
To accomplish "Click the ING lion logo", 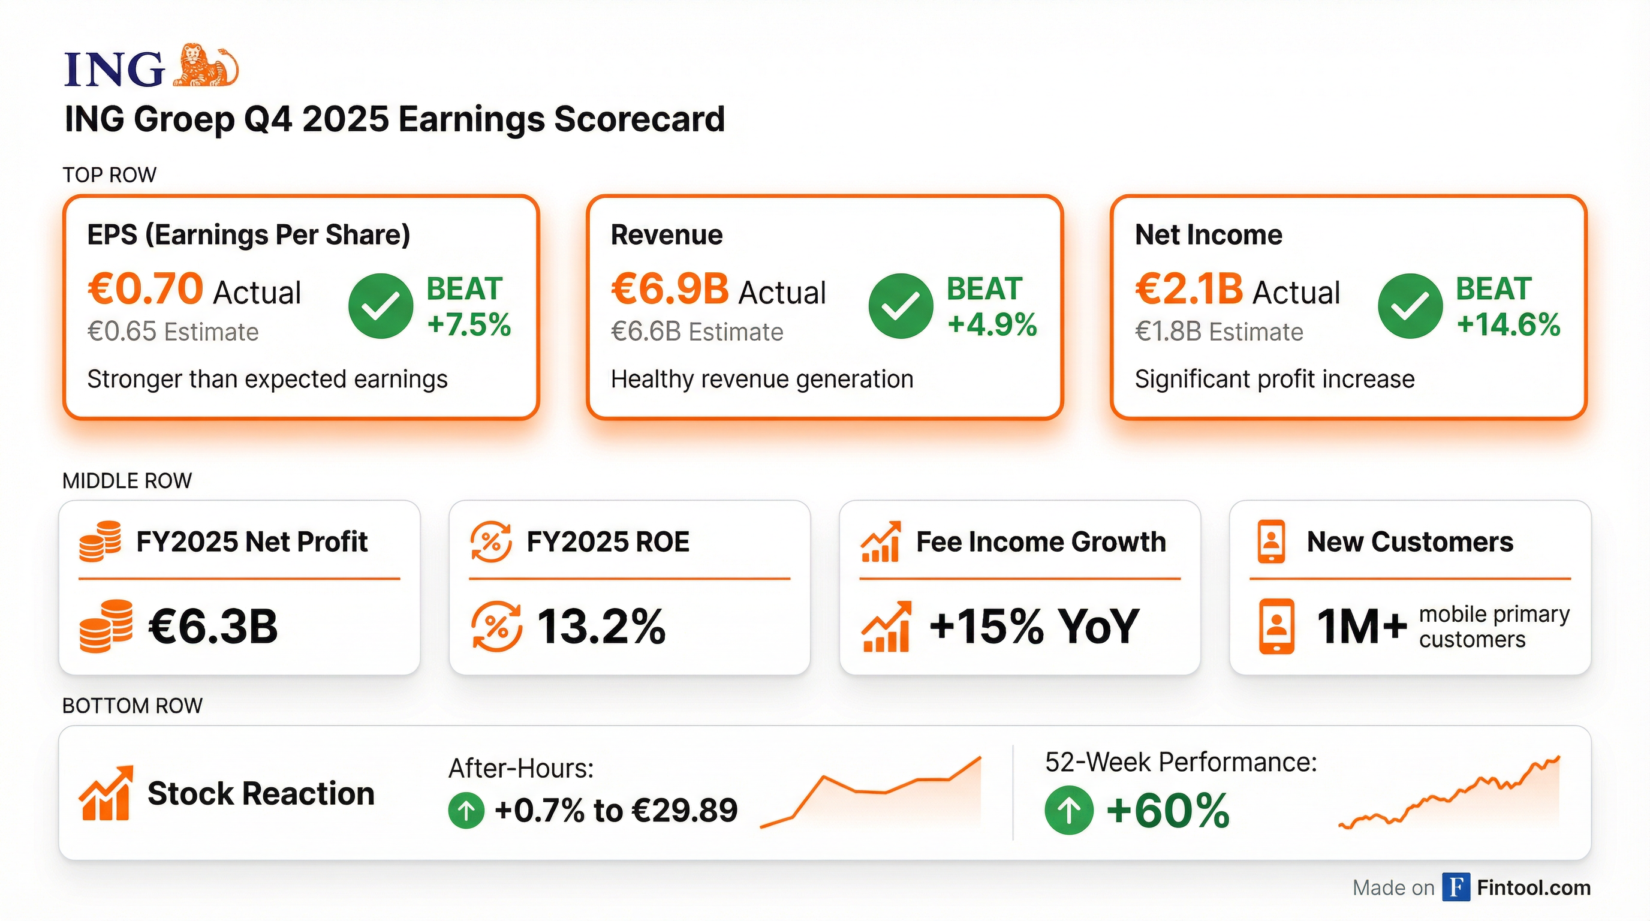I will [x=205, y=65].
